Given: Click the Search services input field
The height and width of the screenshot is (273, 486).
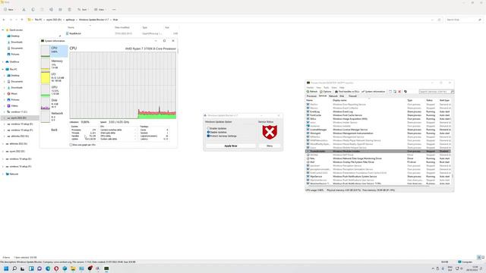Looking at the screenshot, I should point(434,92).
